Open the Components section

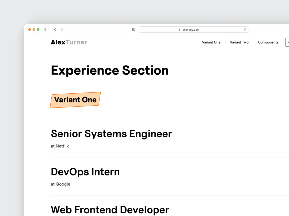coord(268,42)
